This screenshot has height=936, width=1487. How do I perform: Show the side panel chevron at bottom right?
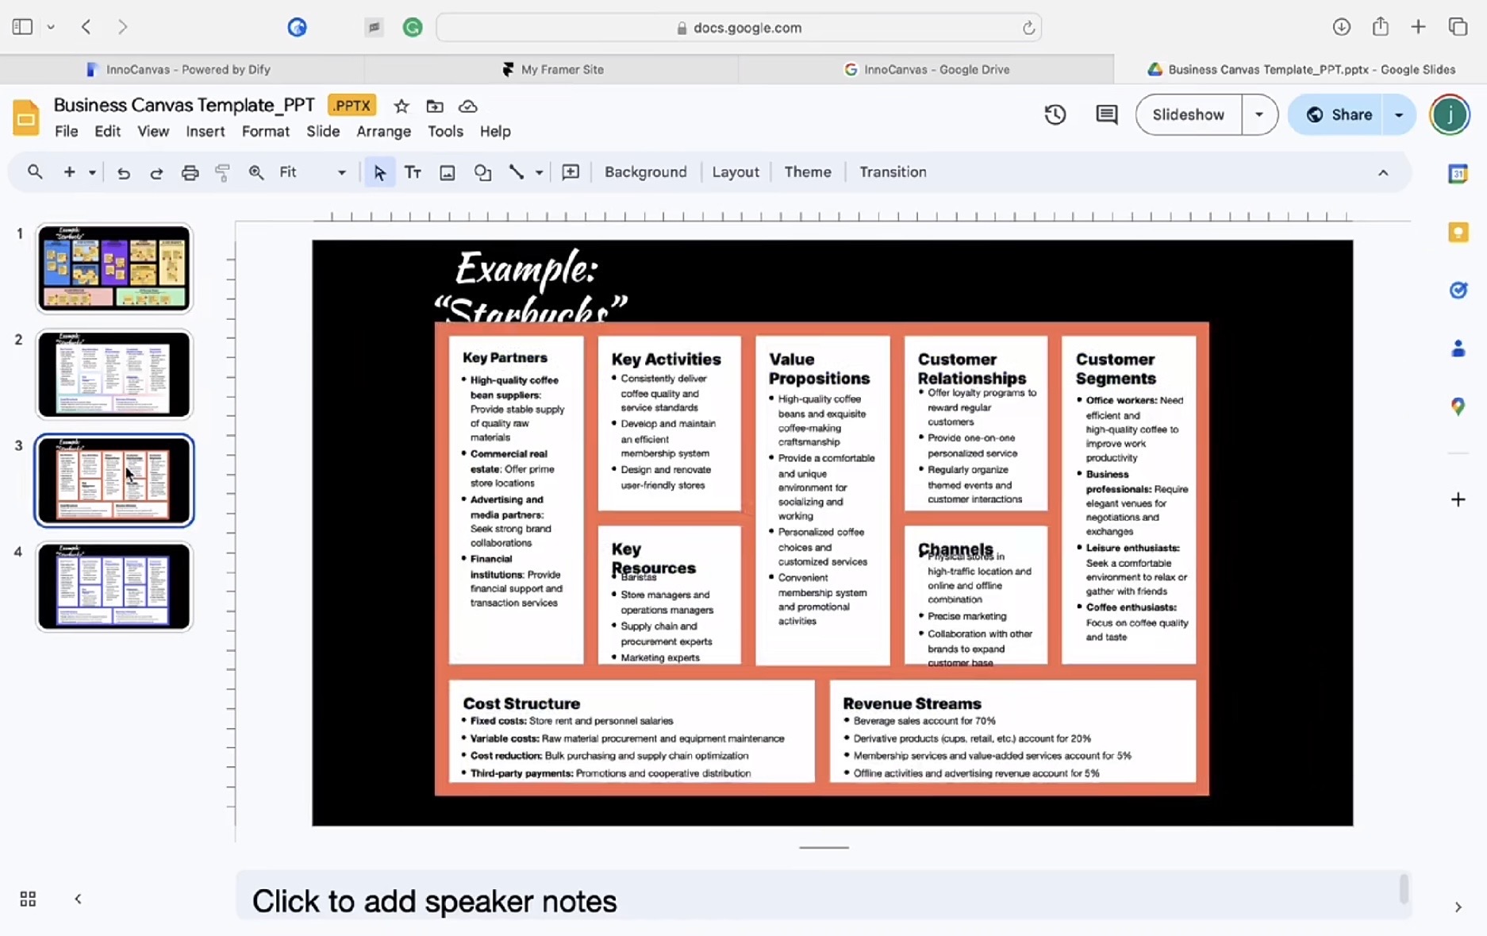coord(1458,907)
